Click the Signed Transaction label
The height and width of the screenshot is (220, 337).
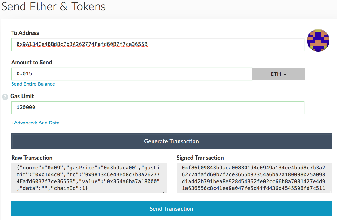click(200, 158)
